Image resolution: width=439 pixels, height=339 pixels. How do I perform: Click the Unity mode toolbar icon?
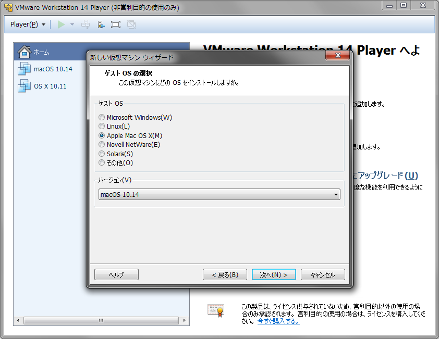tap(131, 24)
